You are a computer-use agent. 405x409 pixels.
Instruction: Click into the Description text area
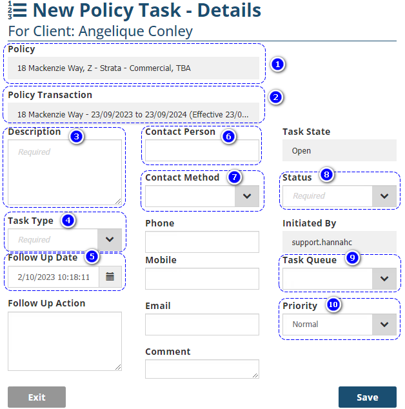[64, 173]
